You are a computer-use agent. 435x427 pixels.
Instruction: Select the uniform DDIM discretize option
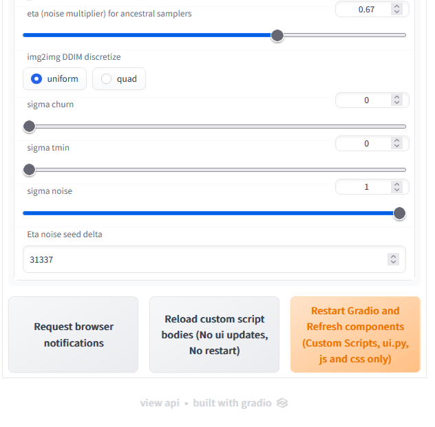(x=55, y=79)
